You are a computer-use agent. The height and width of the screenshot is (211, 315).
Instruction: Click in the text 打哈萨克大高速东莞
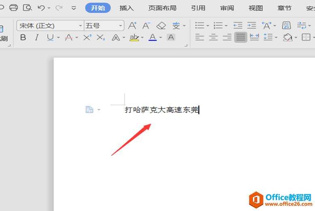[162, 110]
